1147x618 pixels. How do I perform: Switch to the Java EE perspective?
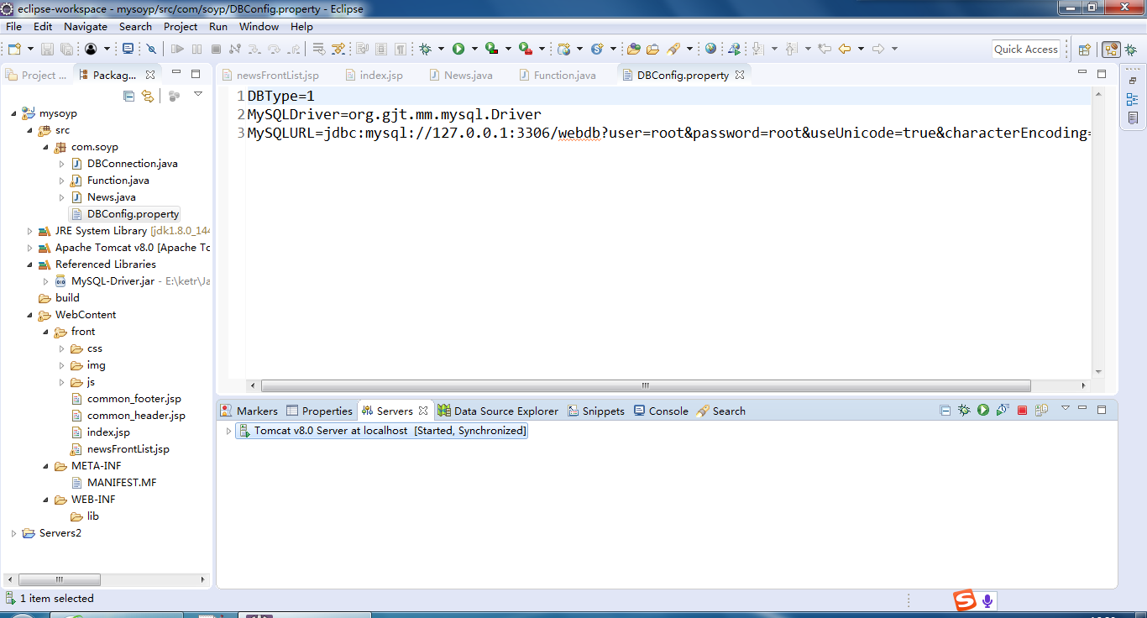1111,50
